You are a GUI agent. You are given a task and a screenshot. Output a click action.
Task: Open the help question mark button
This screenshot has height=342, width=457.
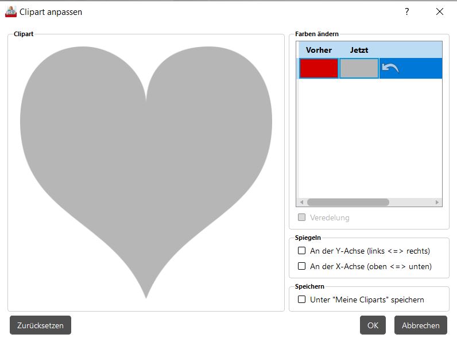pos(407,11)
